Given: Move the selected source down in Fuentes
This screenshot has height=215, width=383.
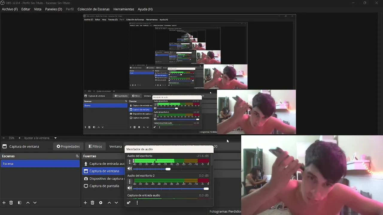Looking at the screenshot, I should (116, 202).
